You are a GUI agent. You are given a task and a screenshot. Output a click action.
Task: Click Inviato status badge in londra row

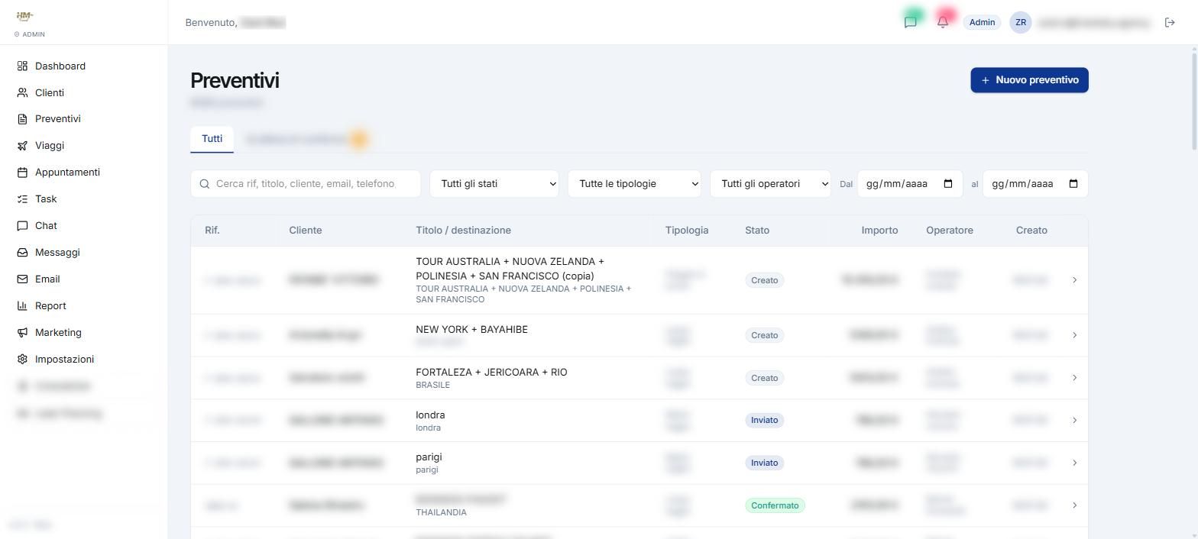click(764, 421)
